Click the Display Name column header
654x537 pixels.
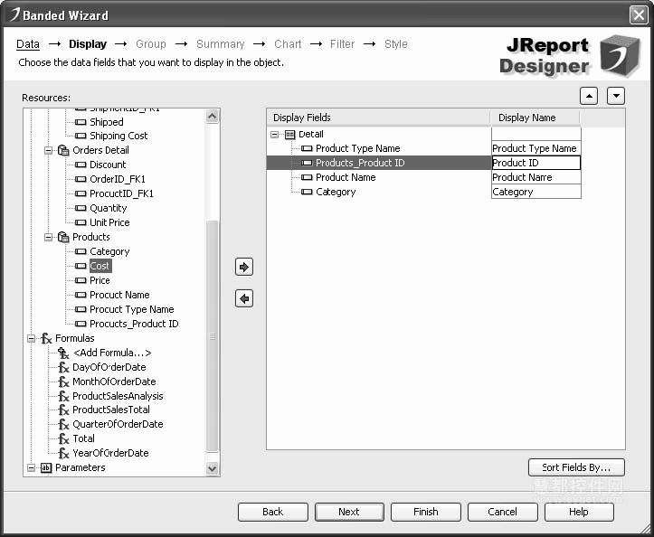tap(536, 118)
